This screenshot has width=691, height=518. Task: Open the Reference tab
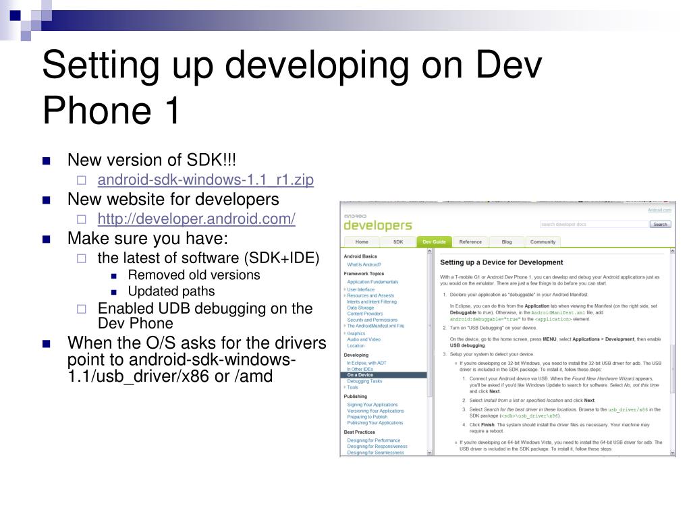470,242
